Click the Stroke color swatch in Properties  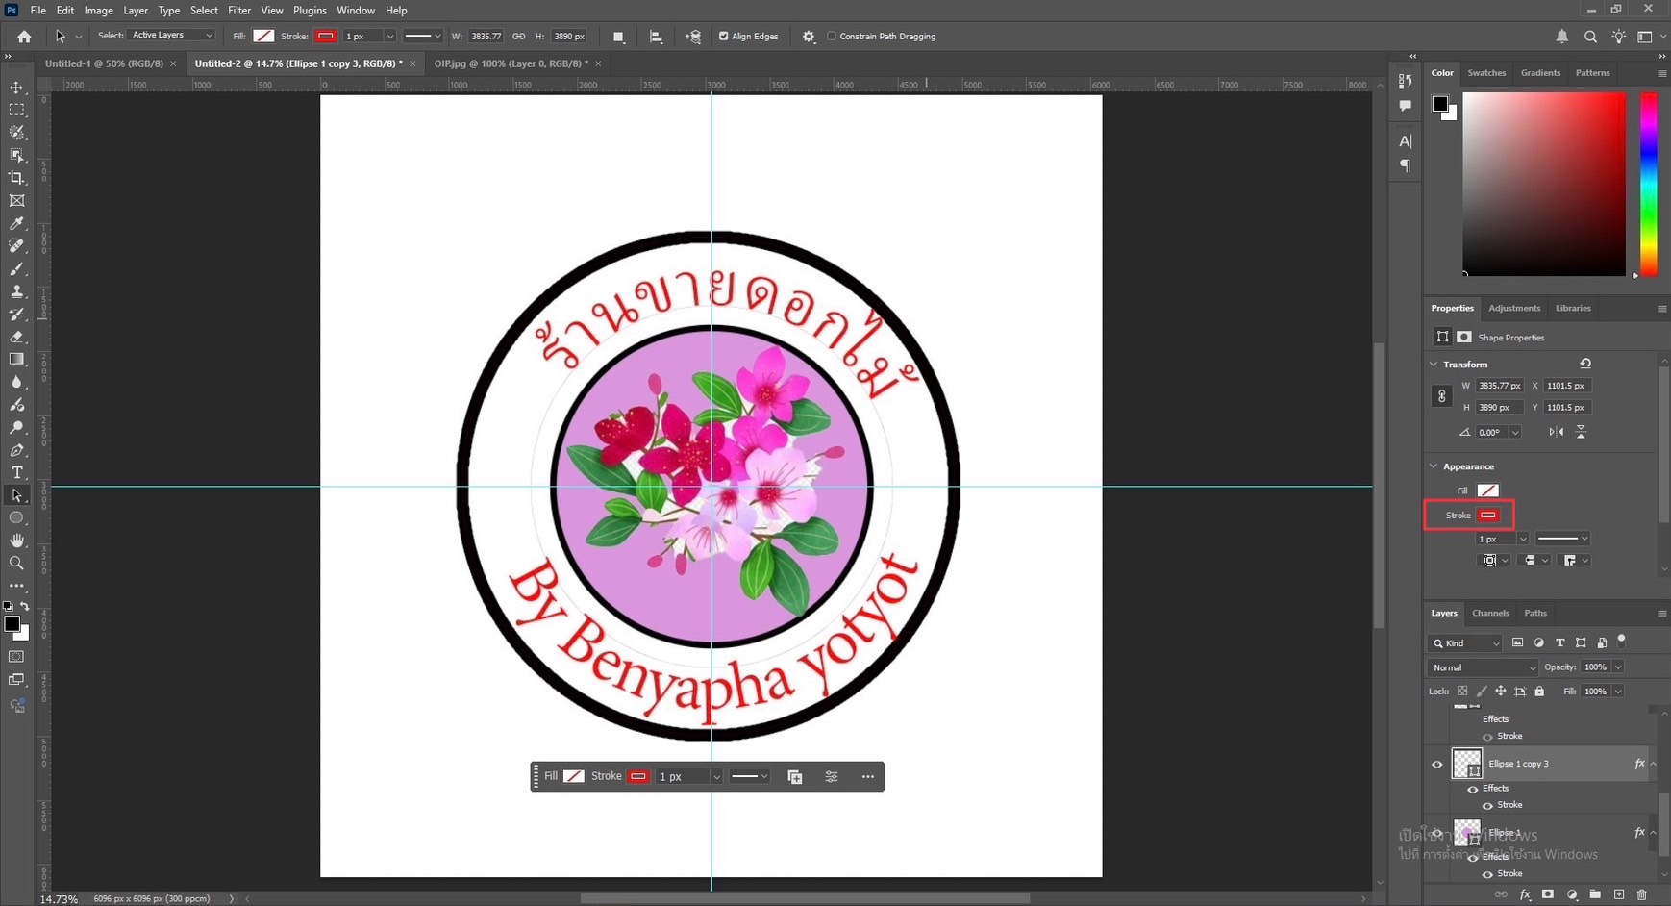1487,516
